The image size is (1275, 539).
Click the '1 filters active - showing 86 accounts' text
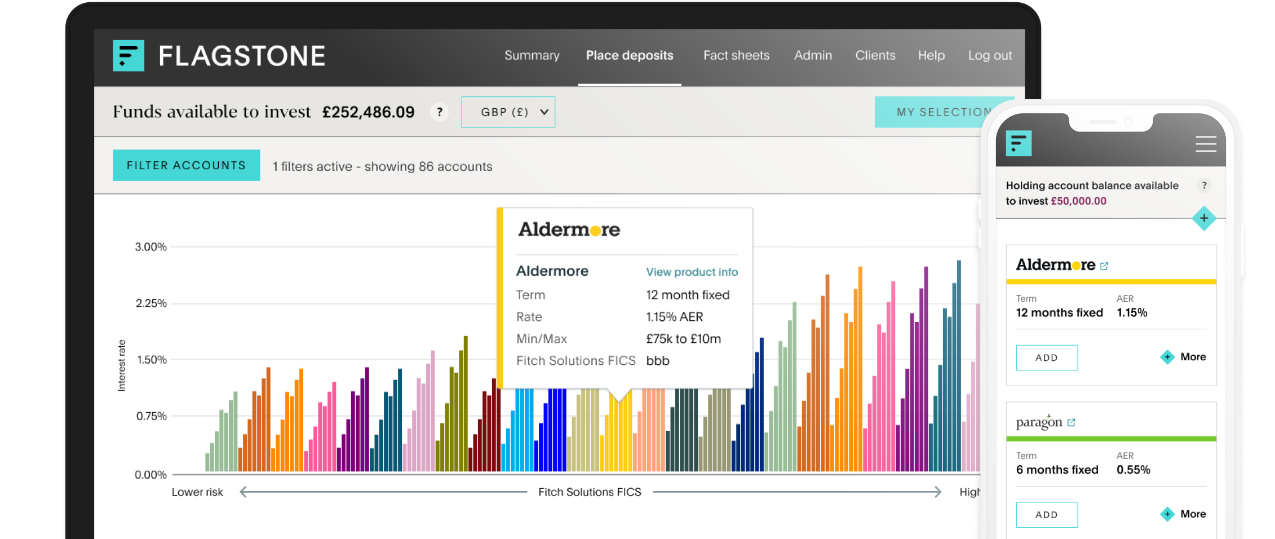tap(382, 166)
